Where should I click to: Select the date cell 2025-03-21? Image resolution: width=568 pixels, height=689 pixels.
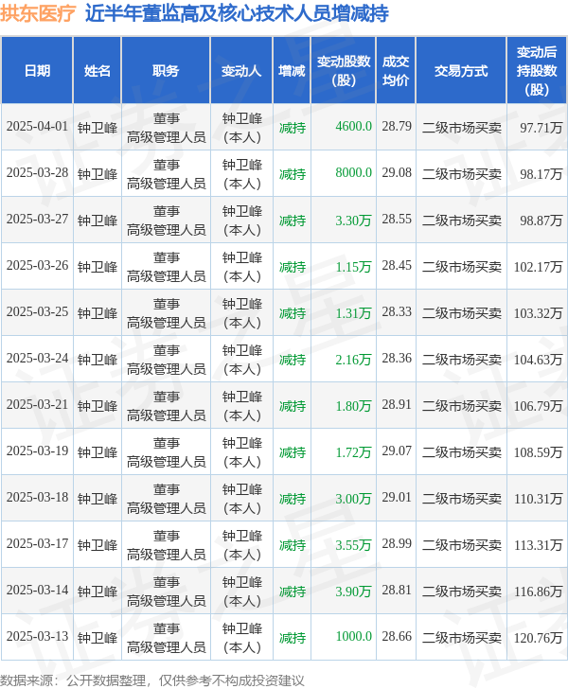(x=37, y=405)
